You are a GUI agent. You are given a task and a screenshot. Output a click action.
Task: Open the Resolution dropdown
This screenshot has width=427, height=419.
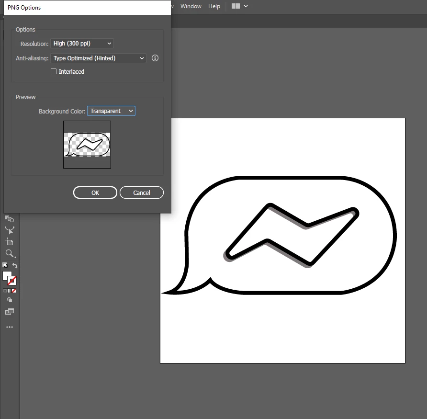coord(82,44)
